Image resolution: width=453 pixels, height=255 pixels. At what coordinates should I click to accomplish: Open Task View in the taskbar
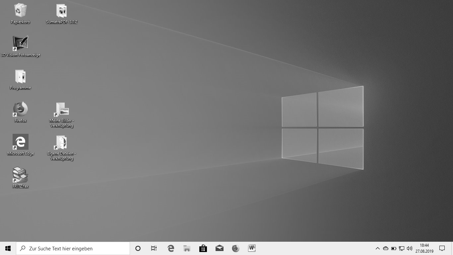154,248
